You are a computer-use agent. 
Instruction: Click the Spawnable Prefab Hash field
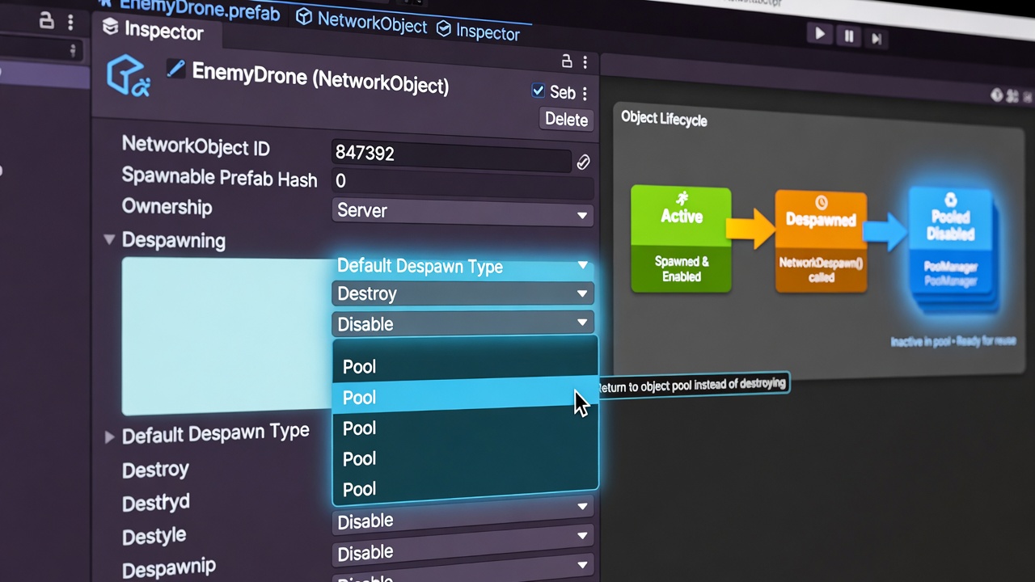coord(463,183)
